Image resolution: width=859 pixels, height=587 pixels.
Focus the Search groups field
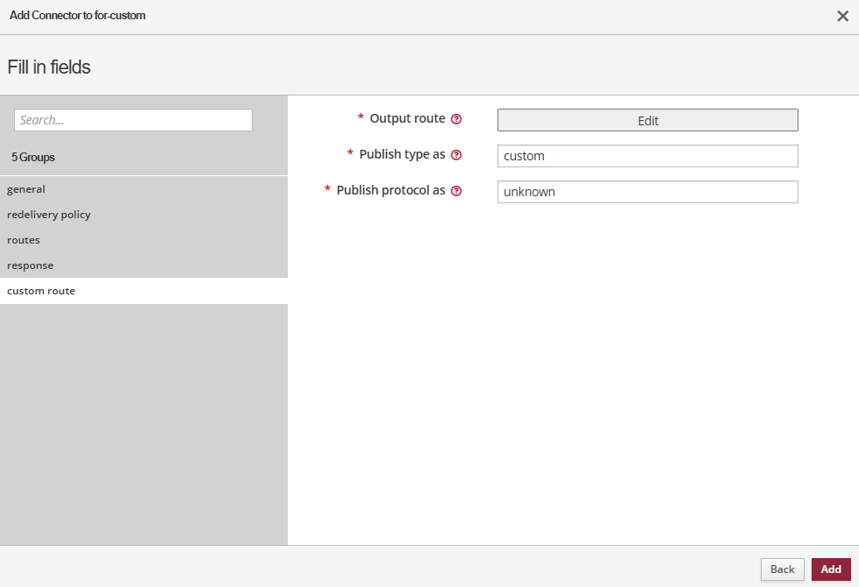coord(133,120)
